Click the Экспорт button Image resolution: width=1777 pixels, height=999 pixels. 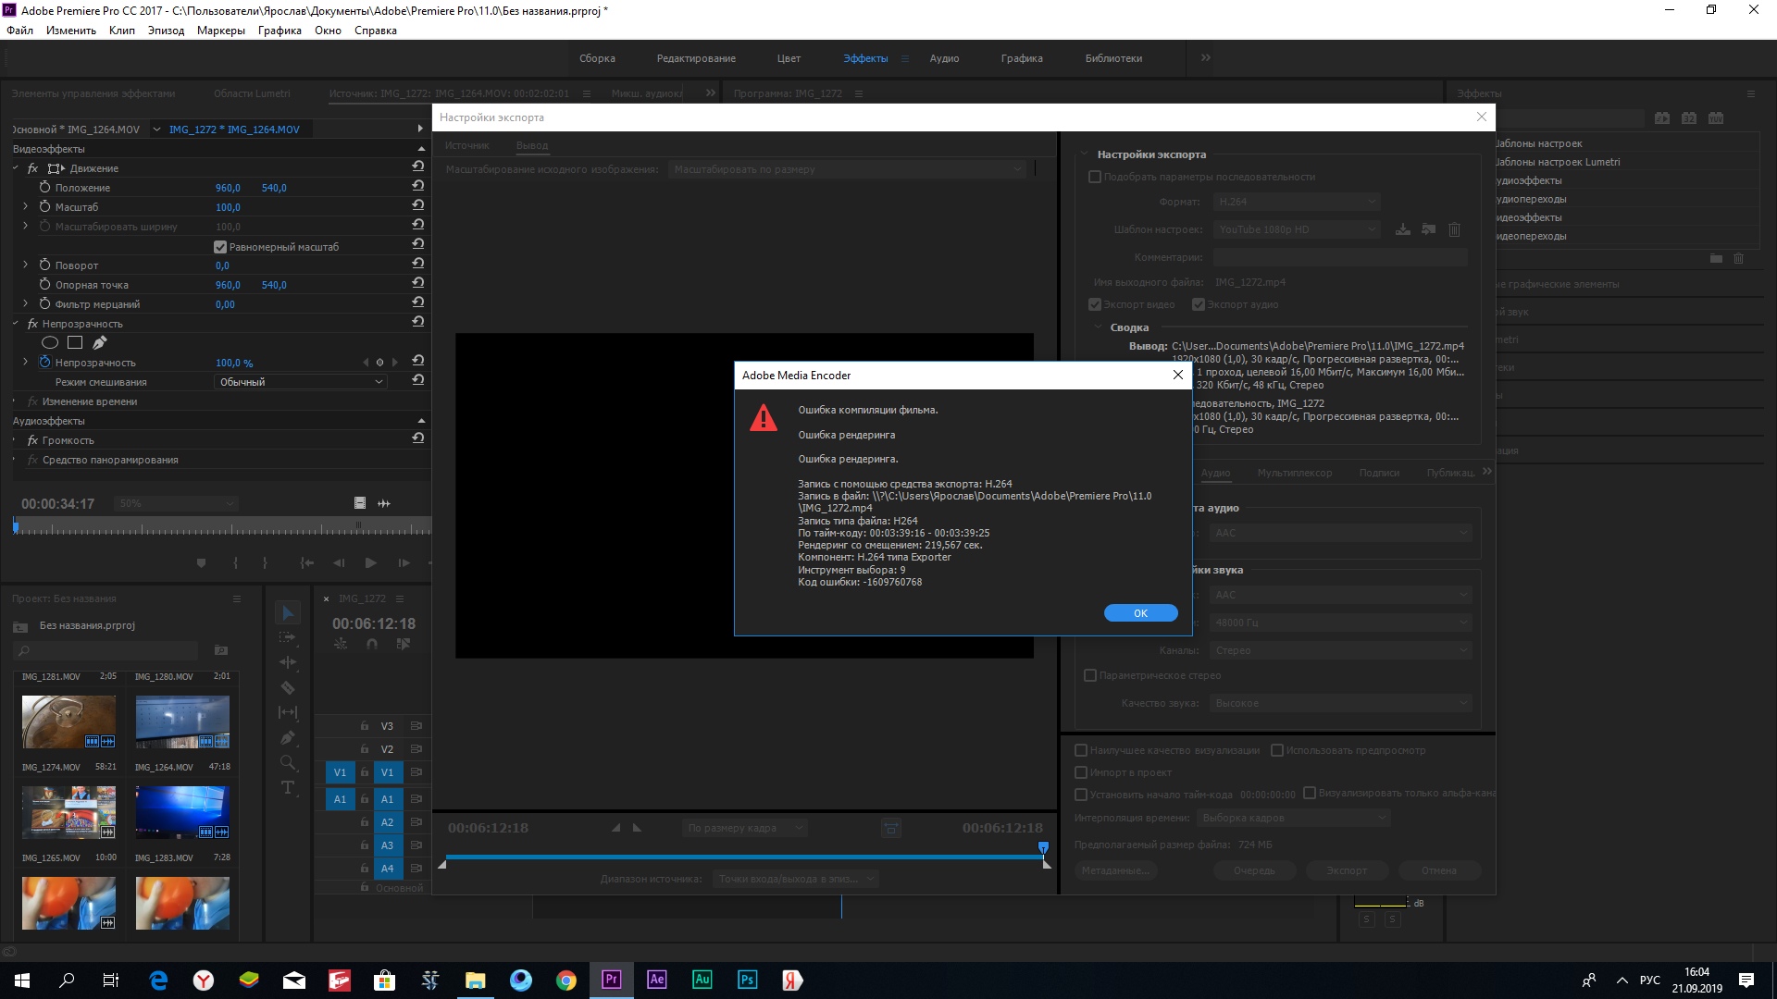point(1347,870)
